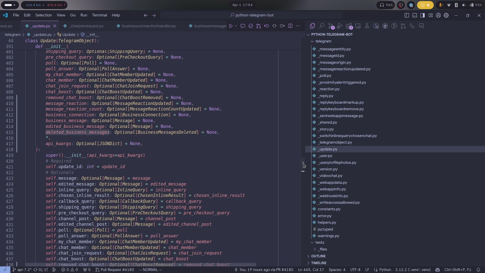This screenshot has width=485, height=273.
Task: Switch to the _chatjoinrequest.py tab
Action: coord(84,26)
